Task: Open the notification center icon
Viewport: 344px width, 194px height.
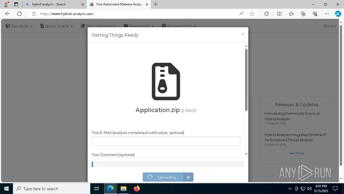Action: (x=335, y=189)
